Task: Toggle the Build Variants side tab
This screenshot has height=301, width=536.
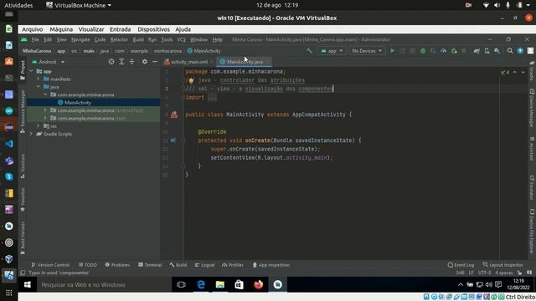Action: [x=23, y=237]
